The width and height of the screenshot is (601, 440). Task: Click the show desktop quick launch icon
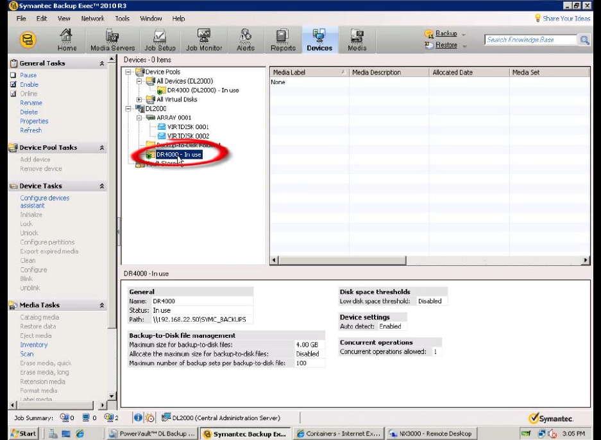click(x=66, y=434)
